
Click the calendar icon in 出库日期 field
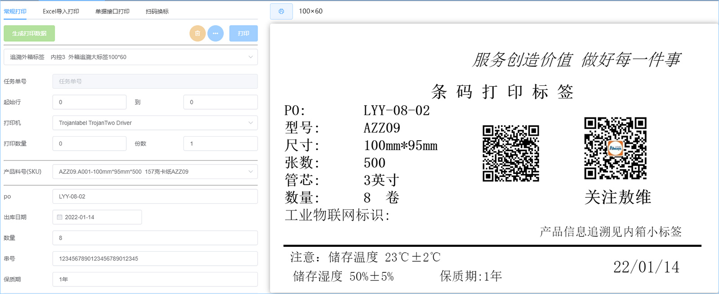coord(59,217)
